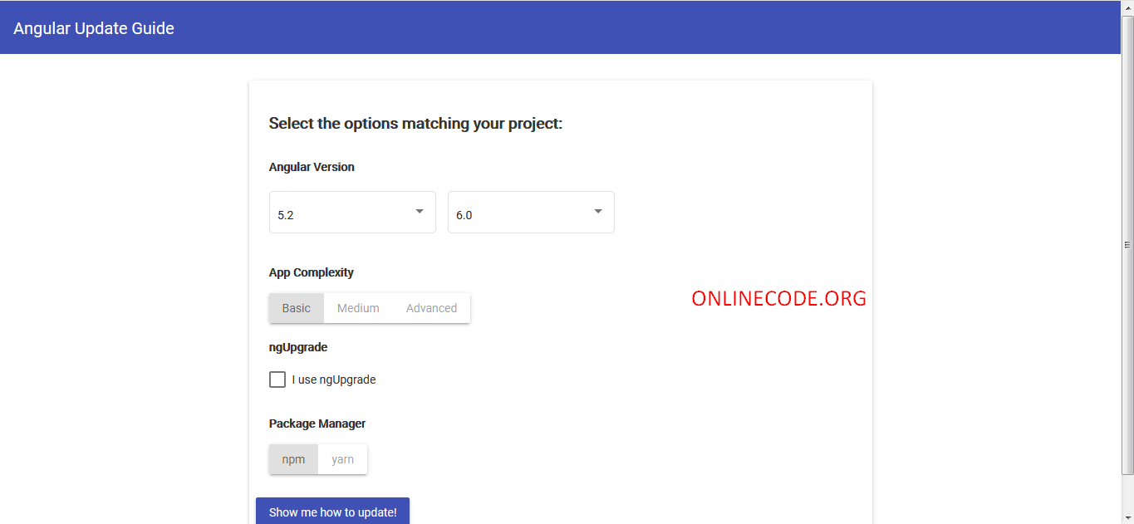Open the target Angular version dropdown showing 6.0
Screen dimensions: 1134x524
(x=528, y=212)
